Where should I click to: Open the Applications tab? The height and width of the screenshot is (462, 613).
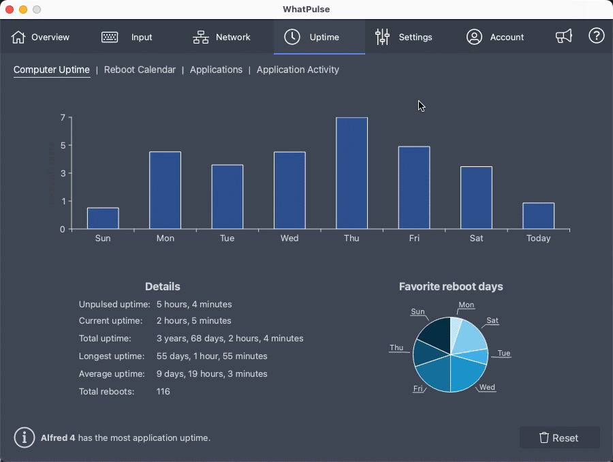[x=216, y=70]
